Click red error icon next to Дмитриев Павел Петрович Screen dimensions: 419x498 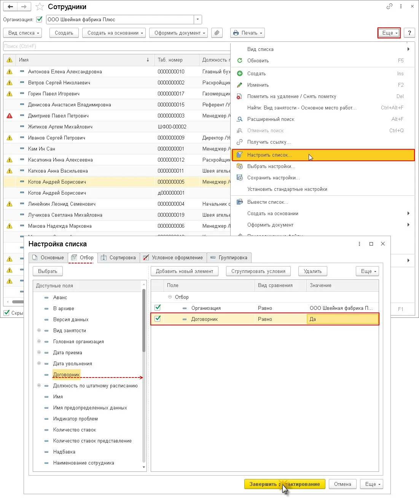tap(10, 116)
